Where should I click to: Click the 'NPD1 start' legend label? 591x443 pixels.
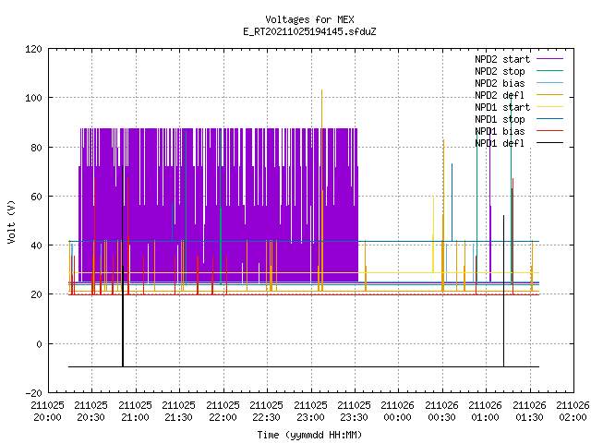pos(502,107)
